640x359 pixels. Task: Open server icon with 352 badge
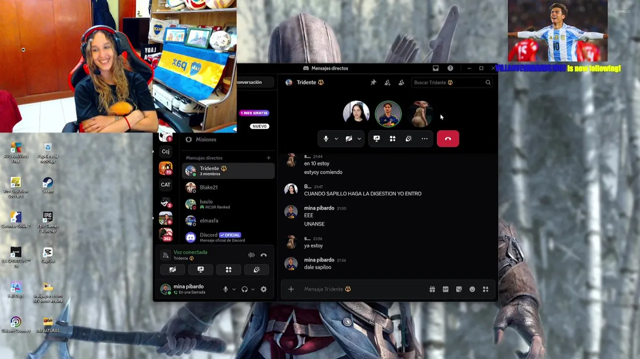pyautogui.click(x=166, y=234)
